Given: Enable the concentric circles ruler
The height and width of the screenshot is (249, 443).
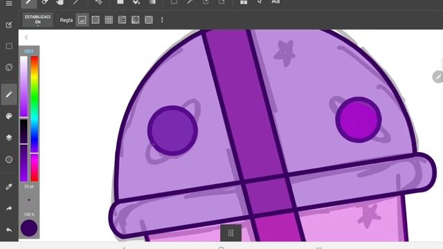Looking at the screenshot, I should (x=149, y=20).
